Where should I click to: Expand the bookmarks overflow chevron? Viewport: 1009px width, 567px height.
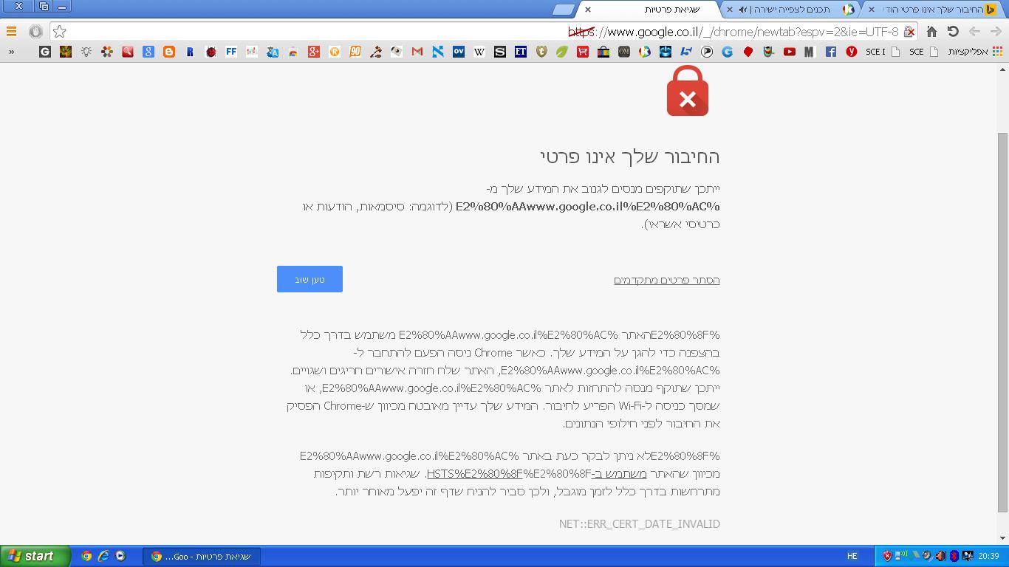pos(11,52)
